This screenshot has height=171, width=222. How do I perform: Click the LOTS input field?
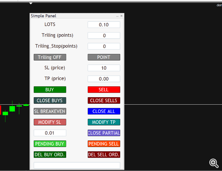(x=104, y=25)
